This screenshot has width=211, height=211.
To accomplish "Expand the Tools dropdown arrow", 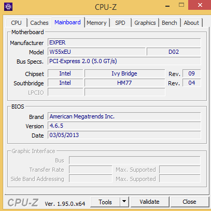I will click(x=124, y=202).
